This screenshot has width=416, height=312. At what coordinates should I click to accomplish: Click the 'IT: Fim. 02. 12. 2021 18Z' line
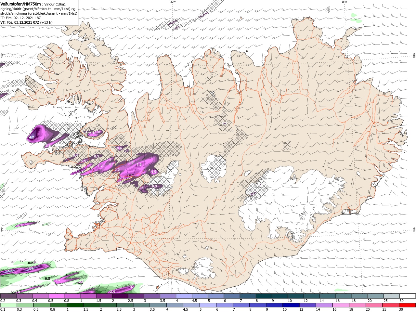point(20,18)
